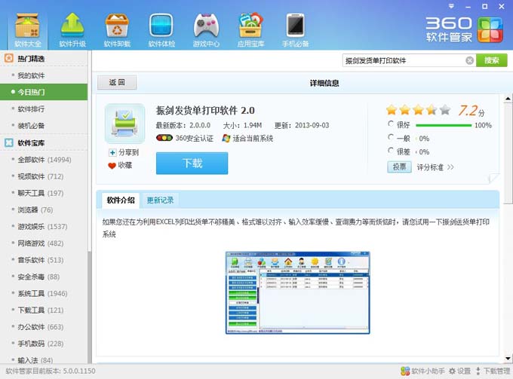Click the 详细信息 heading text
513x379 pixels.
click(324, 84)
